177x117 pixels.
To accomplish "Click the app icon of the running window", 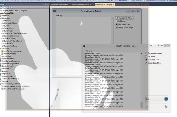I will click(84, 46).
